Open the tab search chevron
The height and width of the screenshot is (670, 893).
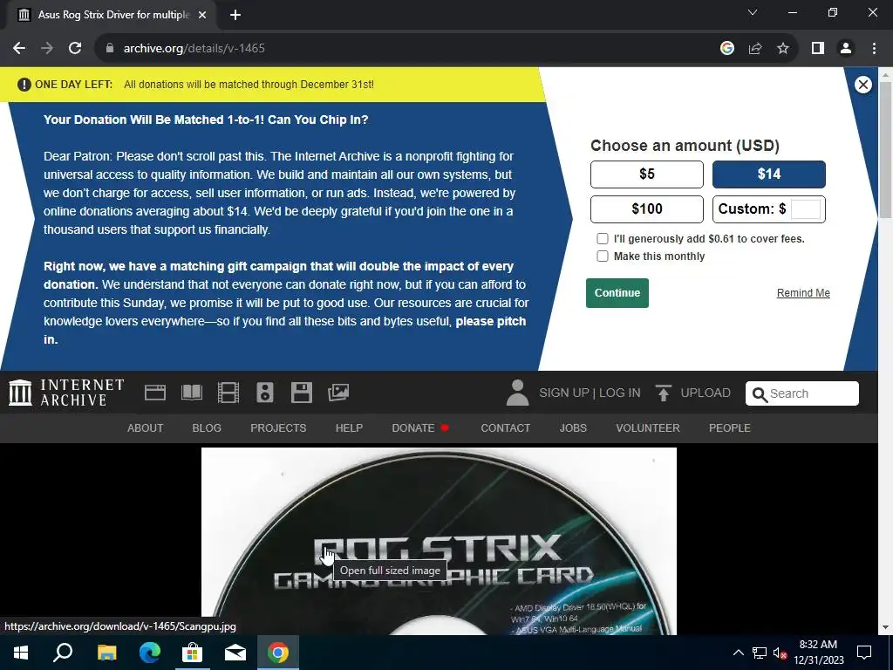(753, 12)
